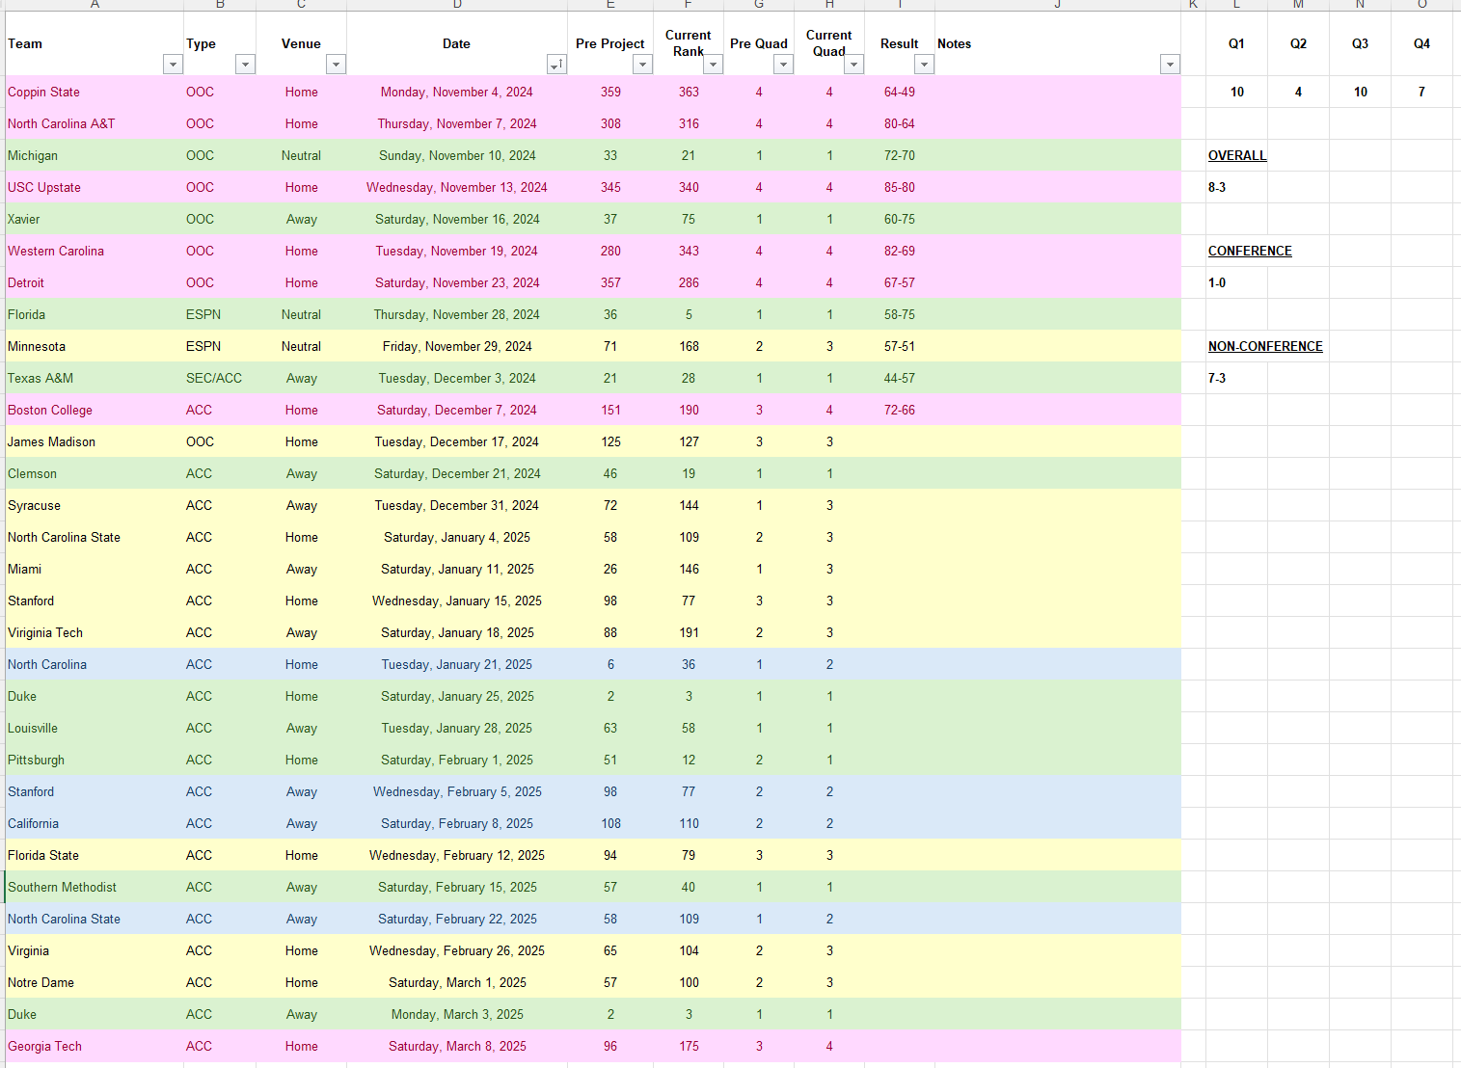Select the CONFERENCE underlined heading cell

coord(1250,251)
